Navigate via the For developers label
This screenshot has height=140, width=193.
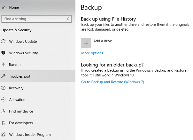pyautogui.click(x=21, y=123)
